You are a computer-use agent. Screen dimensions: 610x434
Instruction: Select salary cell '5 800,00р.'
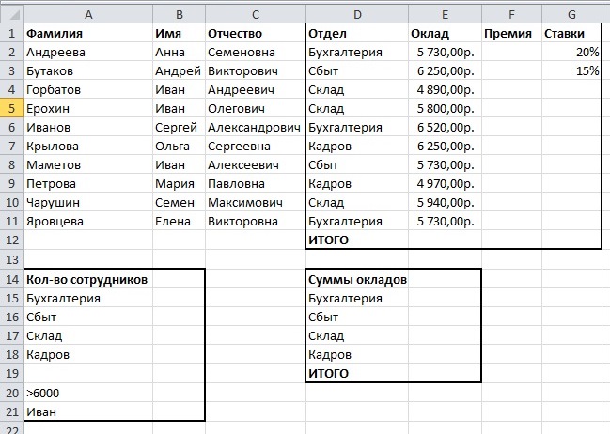point(446,109)
